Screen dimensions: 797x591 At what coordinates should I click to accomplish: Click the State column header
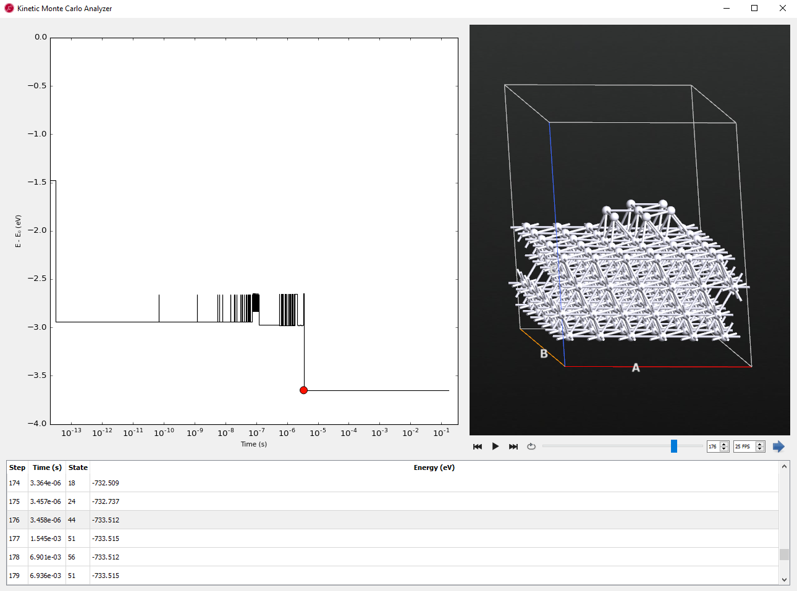tap(78, 467)
